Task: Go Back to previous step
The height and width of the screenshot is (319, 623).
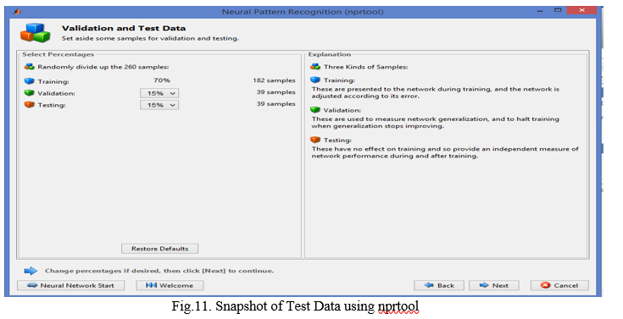Action: 439,285
